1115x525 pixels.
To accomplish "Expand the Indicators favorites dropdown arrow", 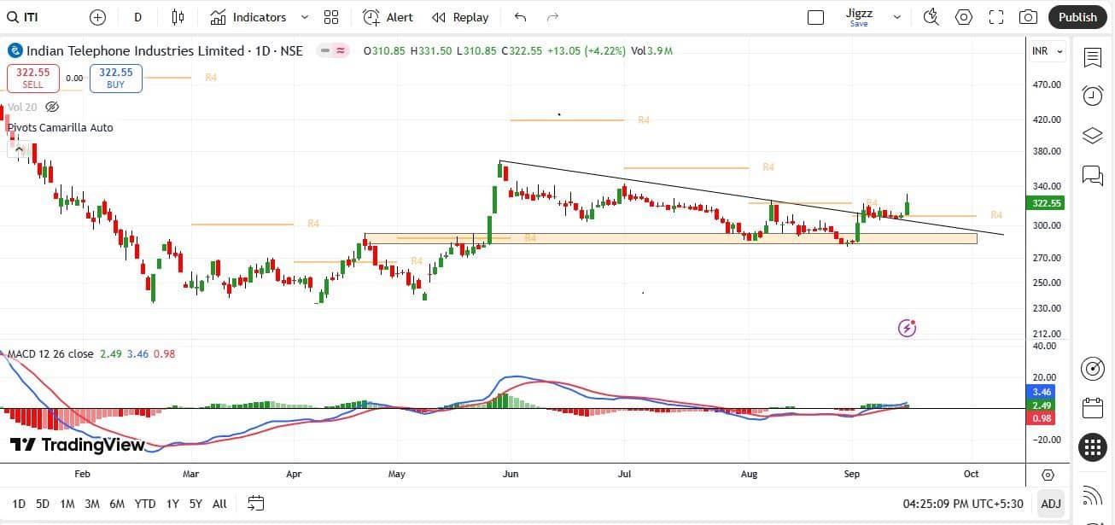I will (305, 17).
